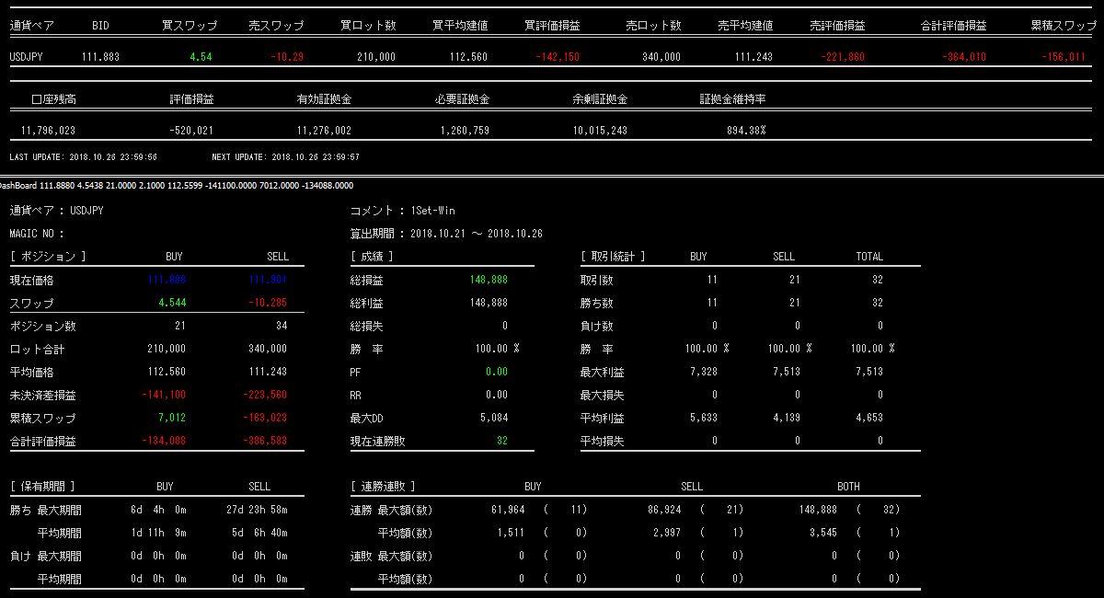Click the 最大DD value 5,084

494,418
